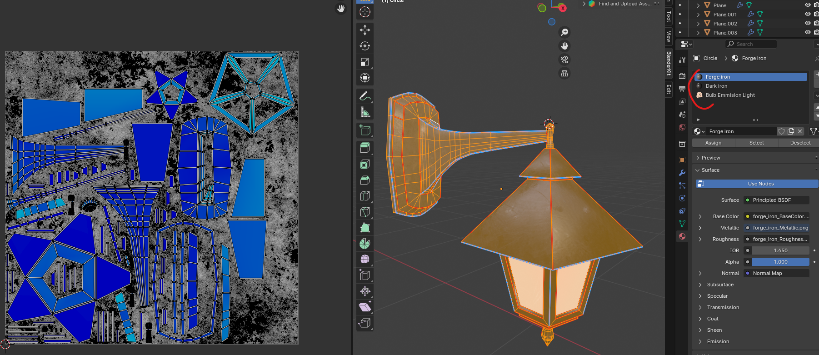Click the properties Search field
Viewport: 819px width, 355px height.
[x=751, y=44]
